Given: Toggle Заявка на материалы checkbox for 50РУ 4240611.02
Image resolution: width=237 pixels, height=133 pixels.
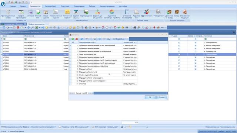Looking at the screenshot, I should tap(196, 57).
